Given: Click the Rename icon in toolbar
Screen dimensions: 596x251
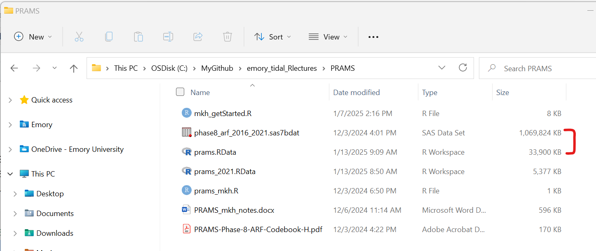Looking at the screenshot, I should 168,37.
